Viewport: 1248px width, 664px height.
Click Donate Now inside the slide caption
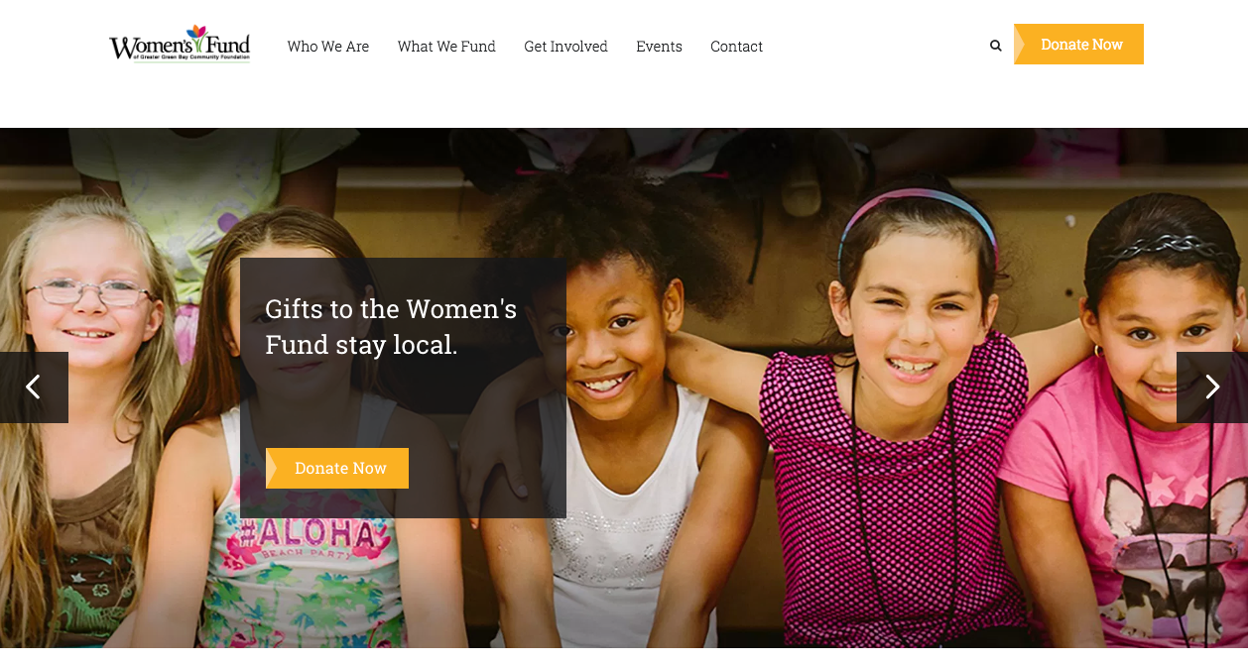pyautogui.click(x=337, y=468)
